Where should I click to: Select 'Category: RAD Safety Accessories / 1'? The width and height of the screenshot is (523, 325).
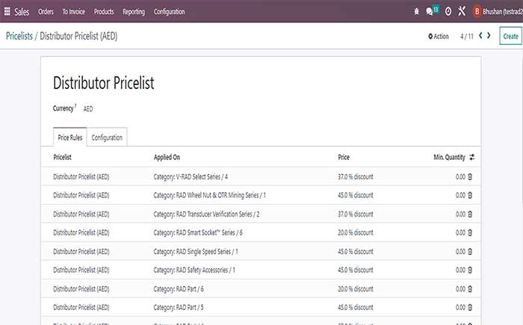[194, 270]
